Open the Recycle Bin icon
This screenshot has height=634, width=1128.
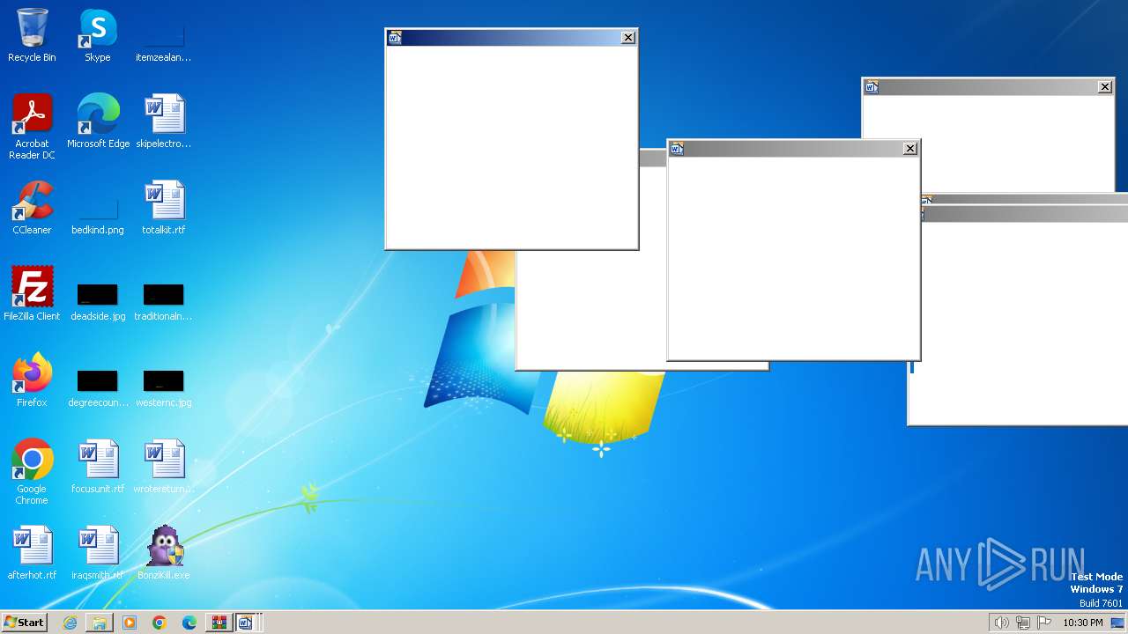(x=32, y=35)
